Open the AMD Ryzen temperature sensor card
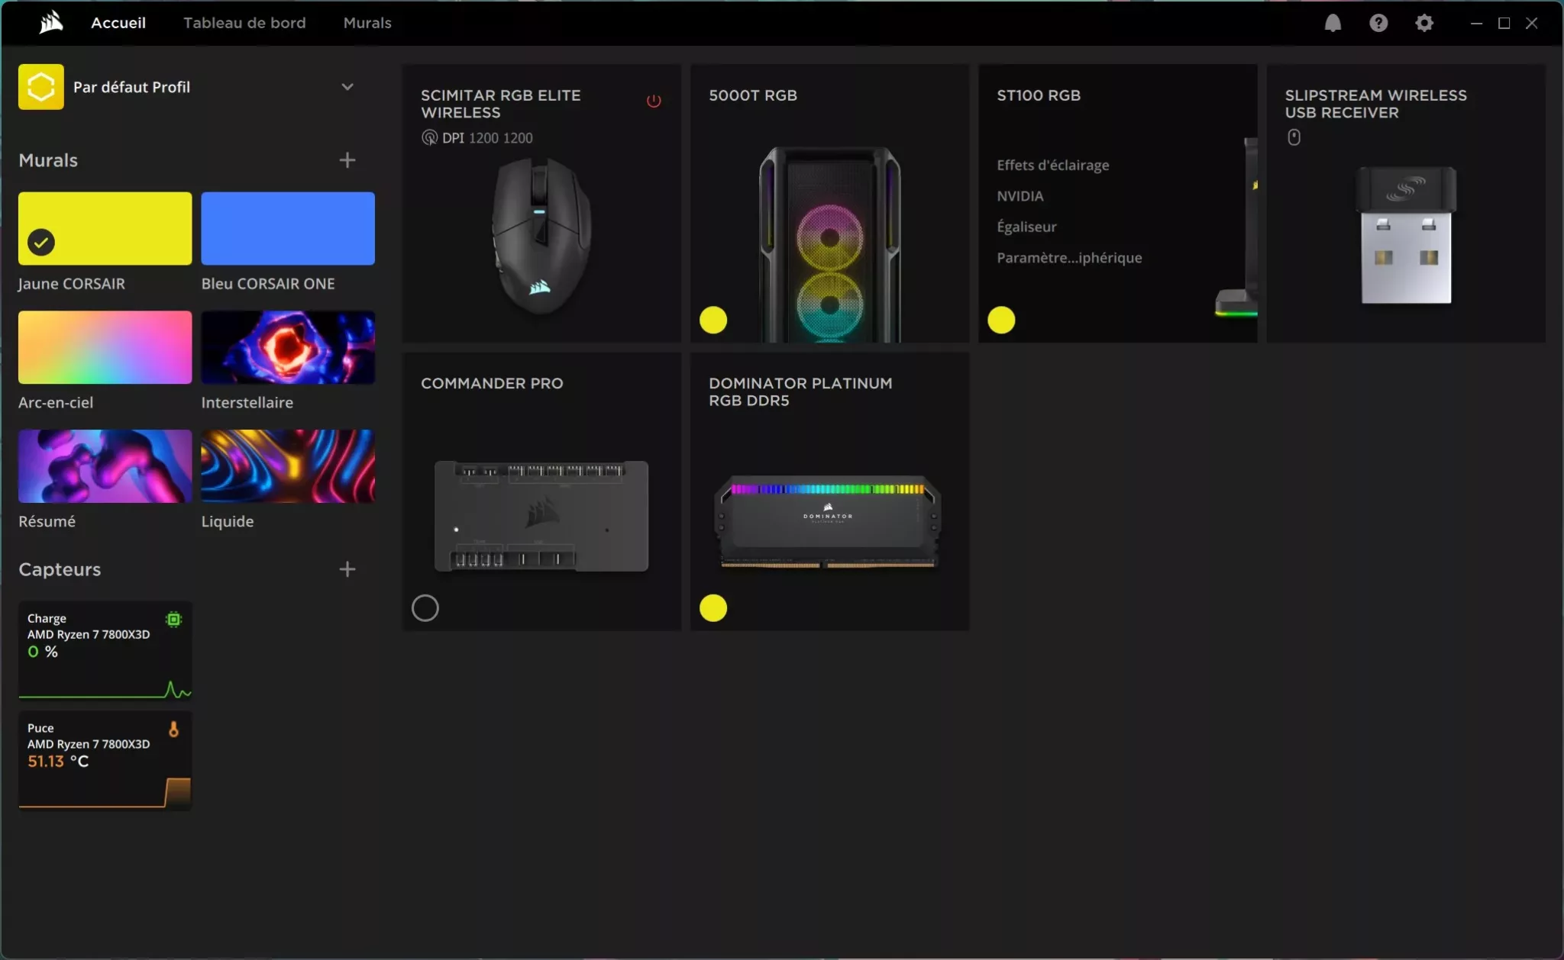Viewport: 1564px width, 960px height. (105, 760)
